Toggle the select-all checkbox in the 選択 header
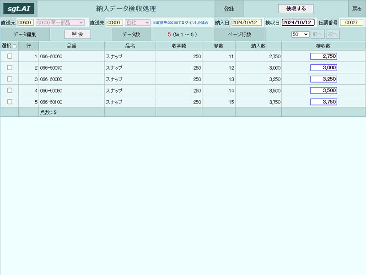366x275 pixels. point(15,46)
